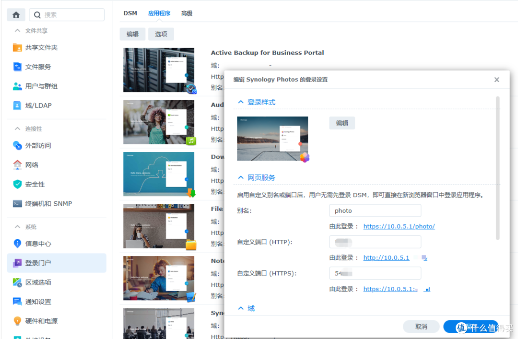Click the 搜索 search field
518x339 pixels.
point(67,15)
